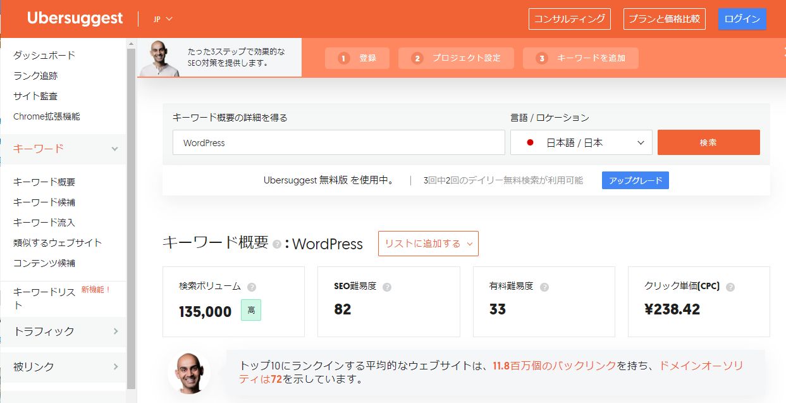Click the sidebar scroll-up arrow
The width and height of the screenshot is (786, 403).
(x=132, y=43)
